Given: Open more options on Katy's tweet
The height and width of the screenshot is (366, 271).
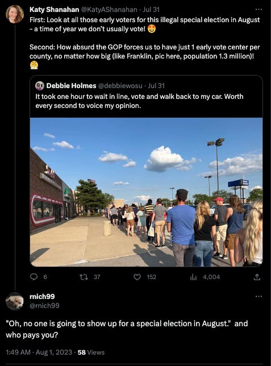Looking at the screenshot, I should (259, 9).
